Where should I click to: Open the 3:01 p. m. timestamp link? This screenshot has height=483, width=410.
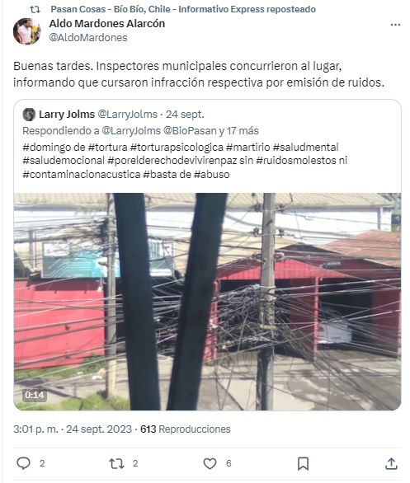point(35,429)
